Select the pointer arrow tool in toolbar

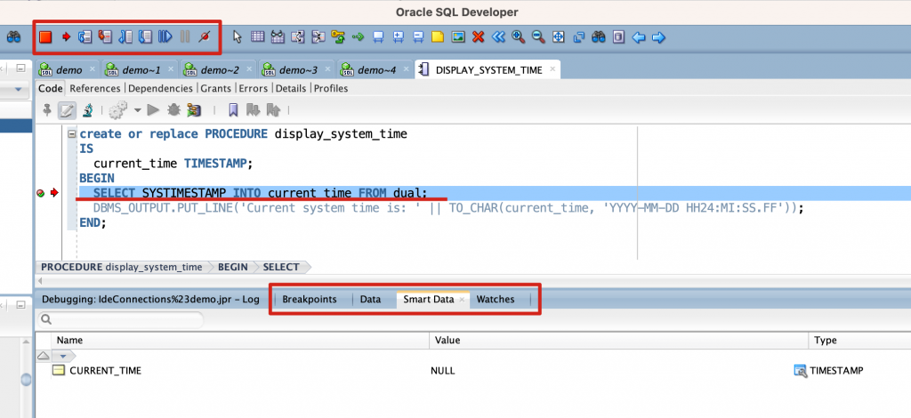237,37
